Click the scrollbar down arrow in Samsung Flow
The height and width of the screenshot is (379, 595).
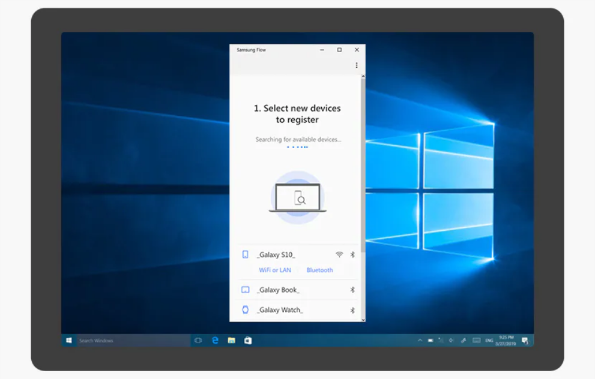pos(363,320)
